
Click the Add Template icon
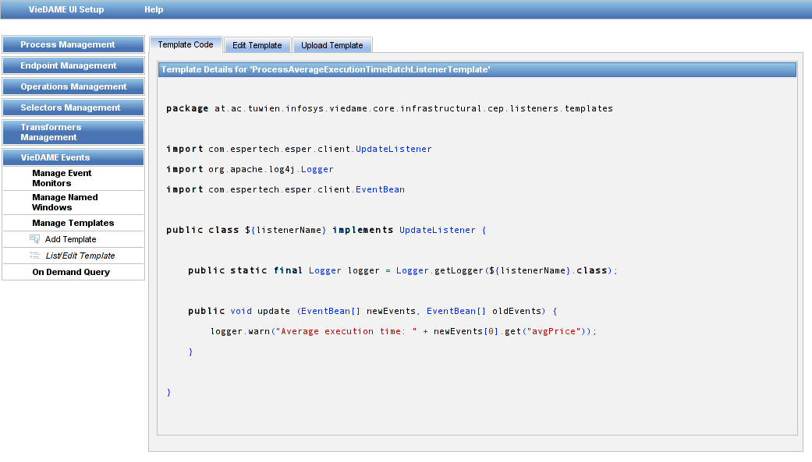click(34, 239)
